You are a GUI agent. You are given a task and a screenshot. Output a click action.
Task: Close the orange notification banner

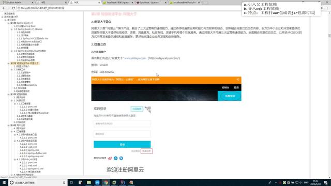click(x=238, y=80)
